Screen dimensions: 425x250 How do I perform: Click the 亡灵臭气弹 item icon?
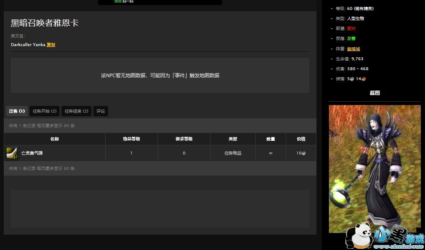(x=12, y=153)
